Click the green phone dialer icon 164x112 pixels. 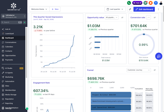[x=129, y=3]
